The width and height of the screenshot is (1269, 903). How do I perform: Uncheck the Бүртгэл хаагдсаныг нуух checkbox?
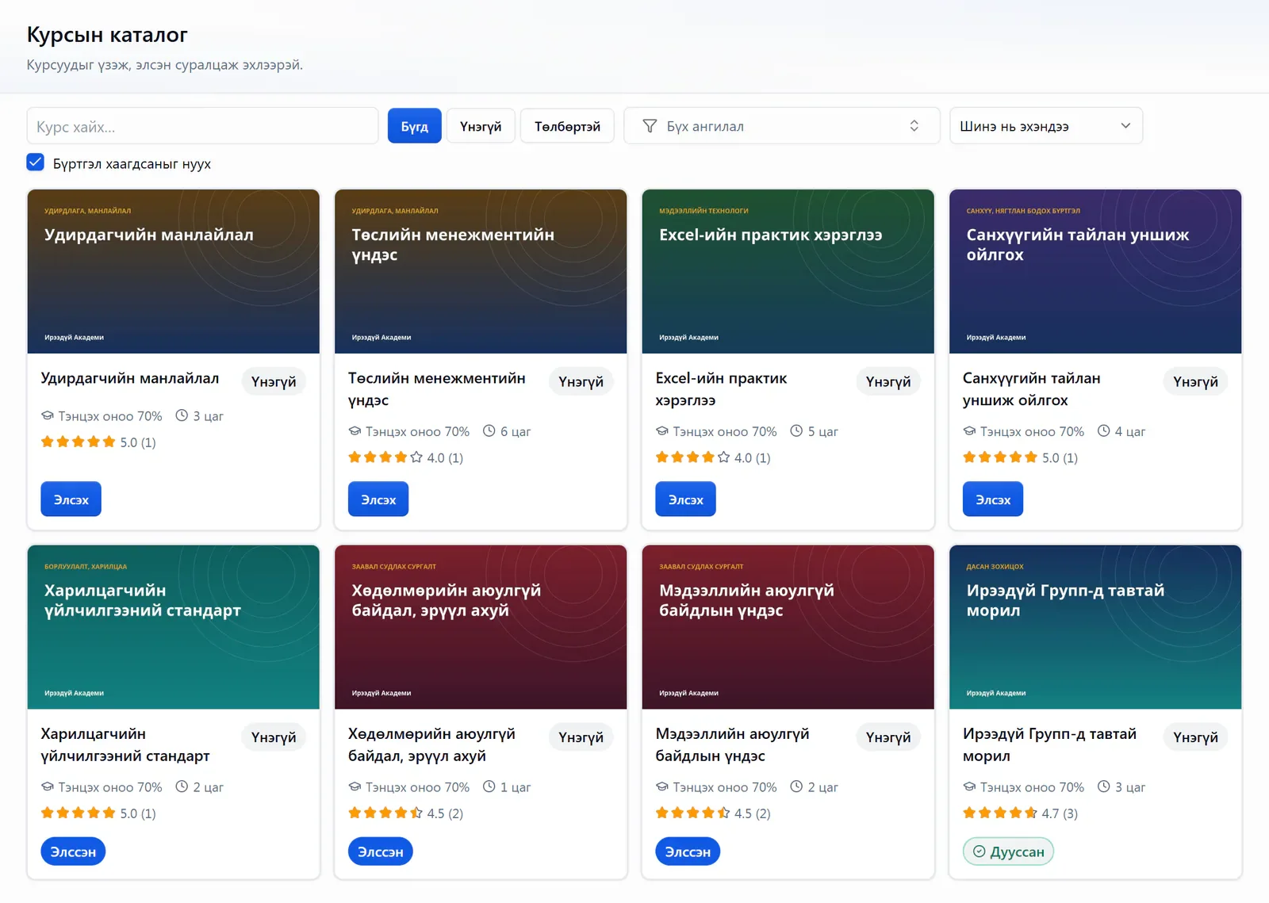click(x=35, y=163)
